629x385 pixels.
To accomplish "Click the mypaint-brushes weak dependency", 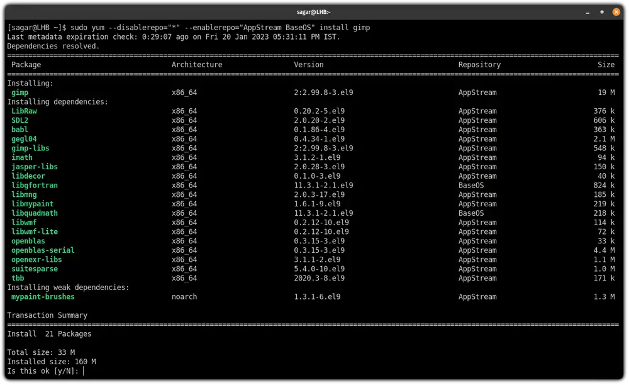I will click(43, 297).
